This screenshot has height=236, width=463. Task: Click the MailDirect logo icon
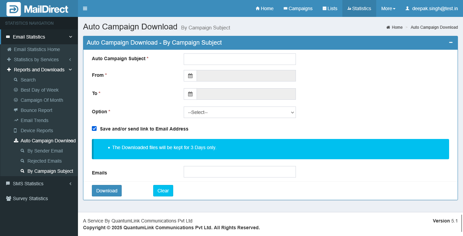click(14, 9)
